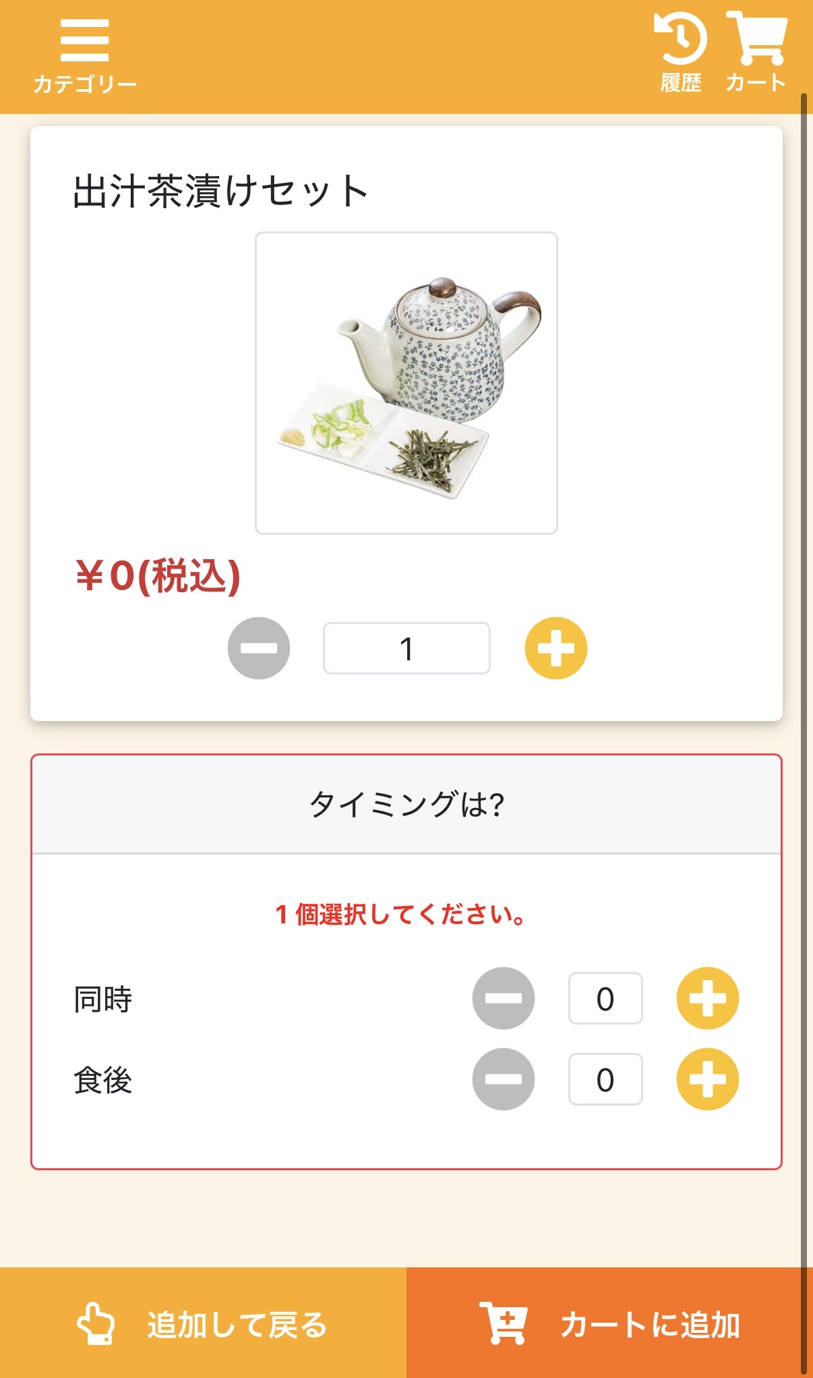
Task: Tap 追加して戻る button
Action: coord(203,1323)
